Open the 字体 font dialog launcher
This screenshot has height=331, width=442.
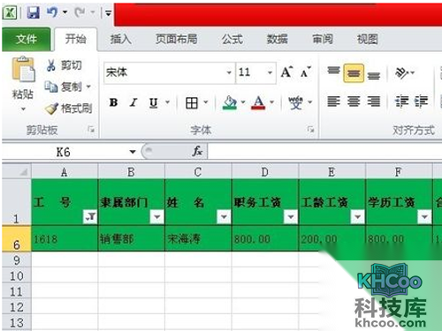310,129
